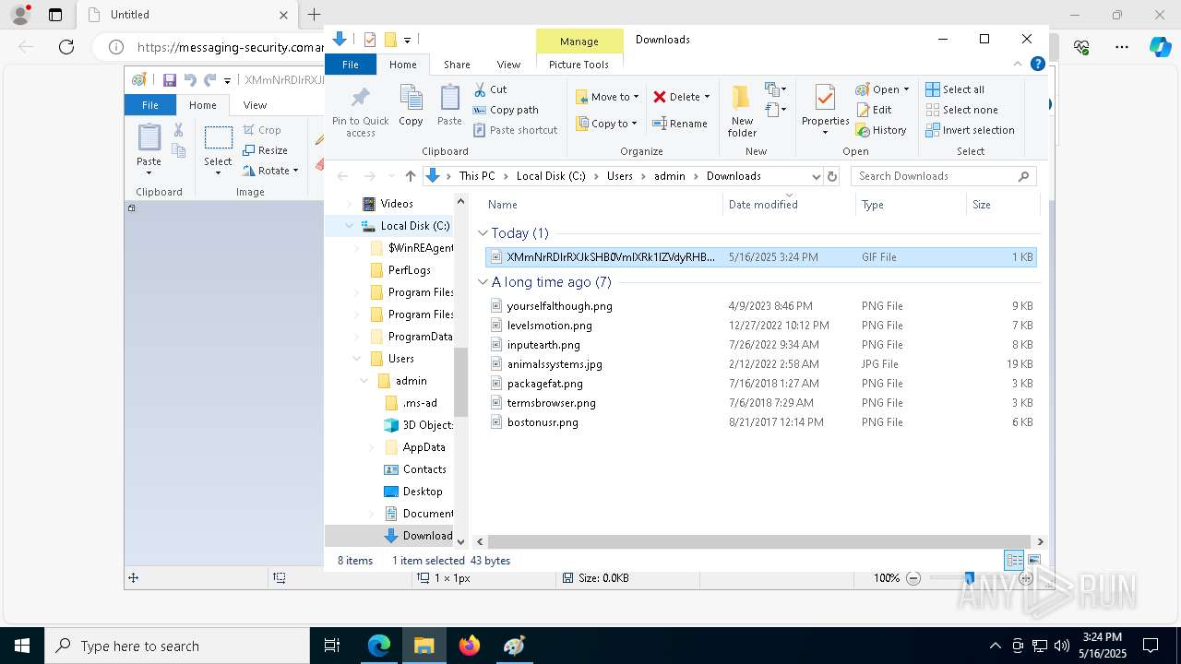Collapse A long time ago group
The height and width of the screenshot is (664, 1181).
click(x=483, y=282)
